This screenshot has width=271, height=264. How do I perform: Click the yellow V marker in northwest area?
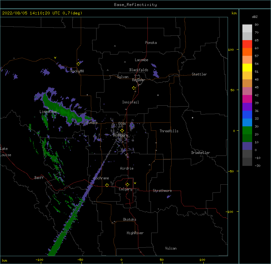coord(55,58)
